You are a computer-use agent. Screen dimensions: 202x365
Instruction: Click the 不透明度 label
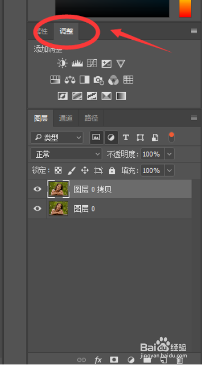(x=123, y=154)
